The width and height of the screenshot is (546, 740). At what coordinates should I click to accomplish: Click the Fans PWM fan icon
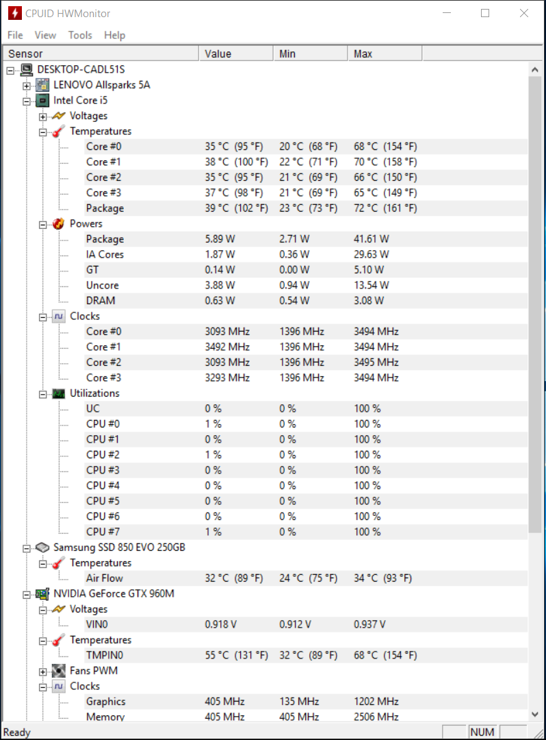pos(58,671)
